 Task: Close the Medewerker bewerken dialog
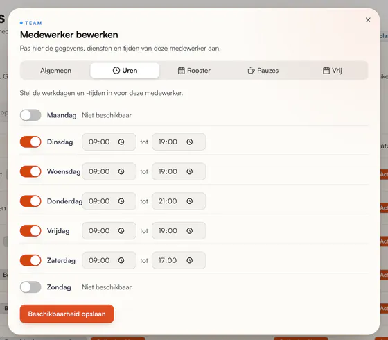[368, 20]
